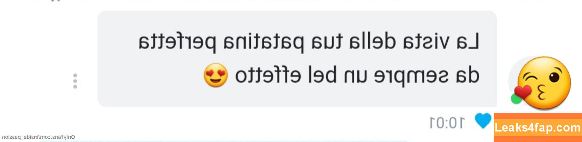Toggle the like heart beside 10:01
Screen dimensions: 582x142
coord(483,120)
